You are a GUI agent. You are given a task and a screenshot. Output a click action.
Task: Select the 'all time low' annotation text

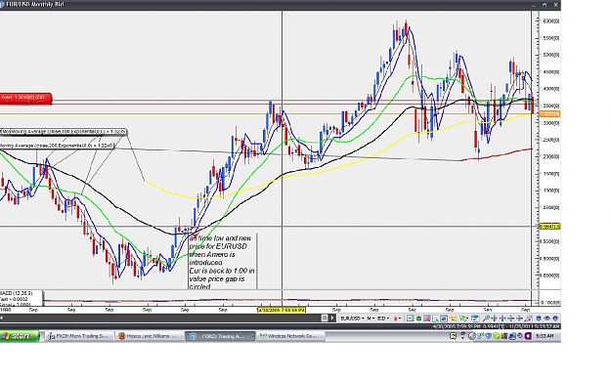(222, 262)
